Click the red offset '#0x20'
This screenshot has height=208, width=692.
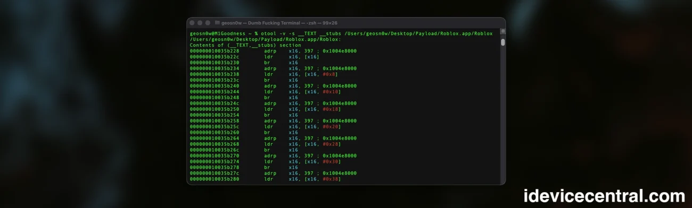331,127
